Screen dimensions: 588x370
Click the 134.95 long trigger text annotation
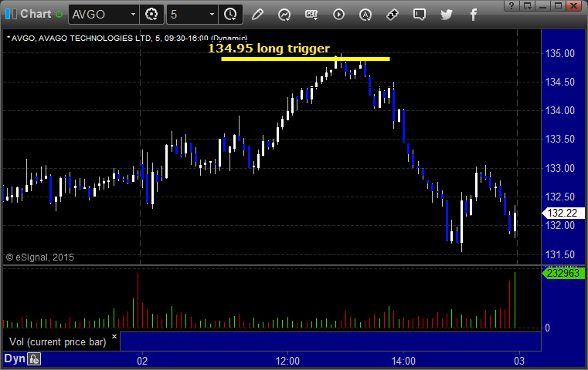pyautogui.click(x=268, y=49)
